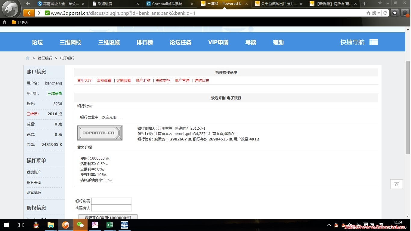Open 我的账户 in the sidebar menu

click(34, 172)
